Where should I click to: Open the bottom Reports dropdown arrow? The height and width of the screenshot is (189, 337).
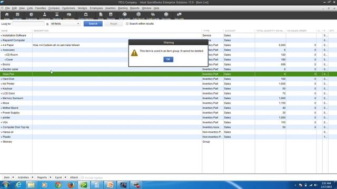[51, 177]
